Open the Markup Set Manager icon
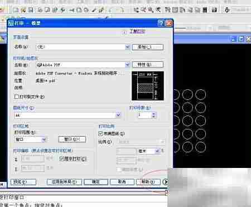Viewport: 251px width, 207px height. coord(197,10)
